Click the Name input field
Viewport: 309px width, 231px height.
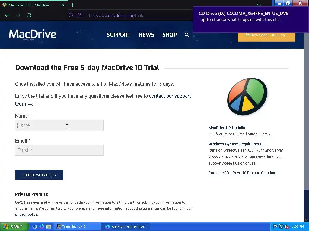[59, 125]
